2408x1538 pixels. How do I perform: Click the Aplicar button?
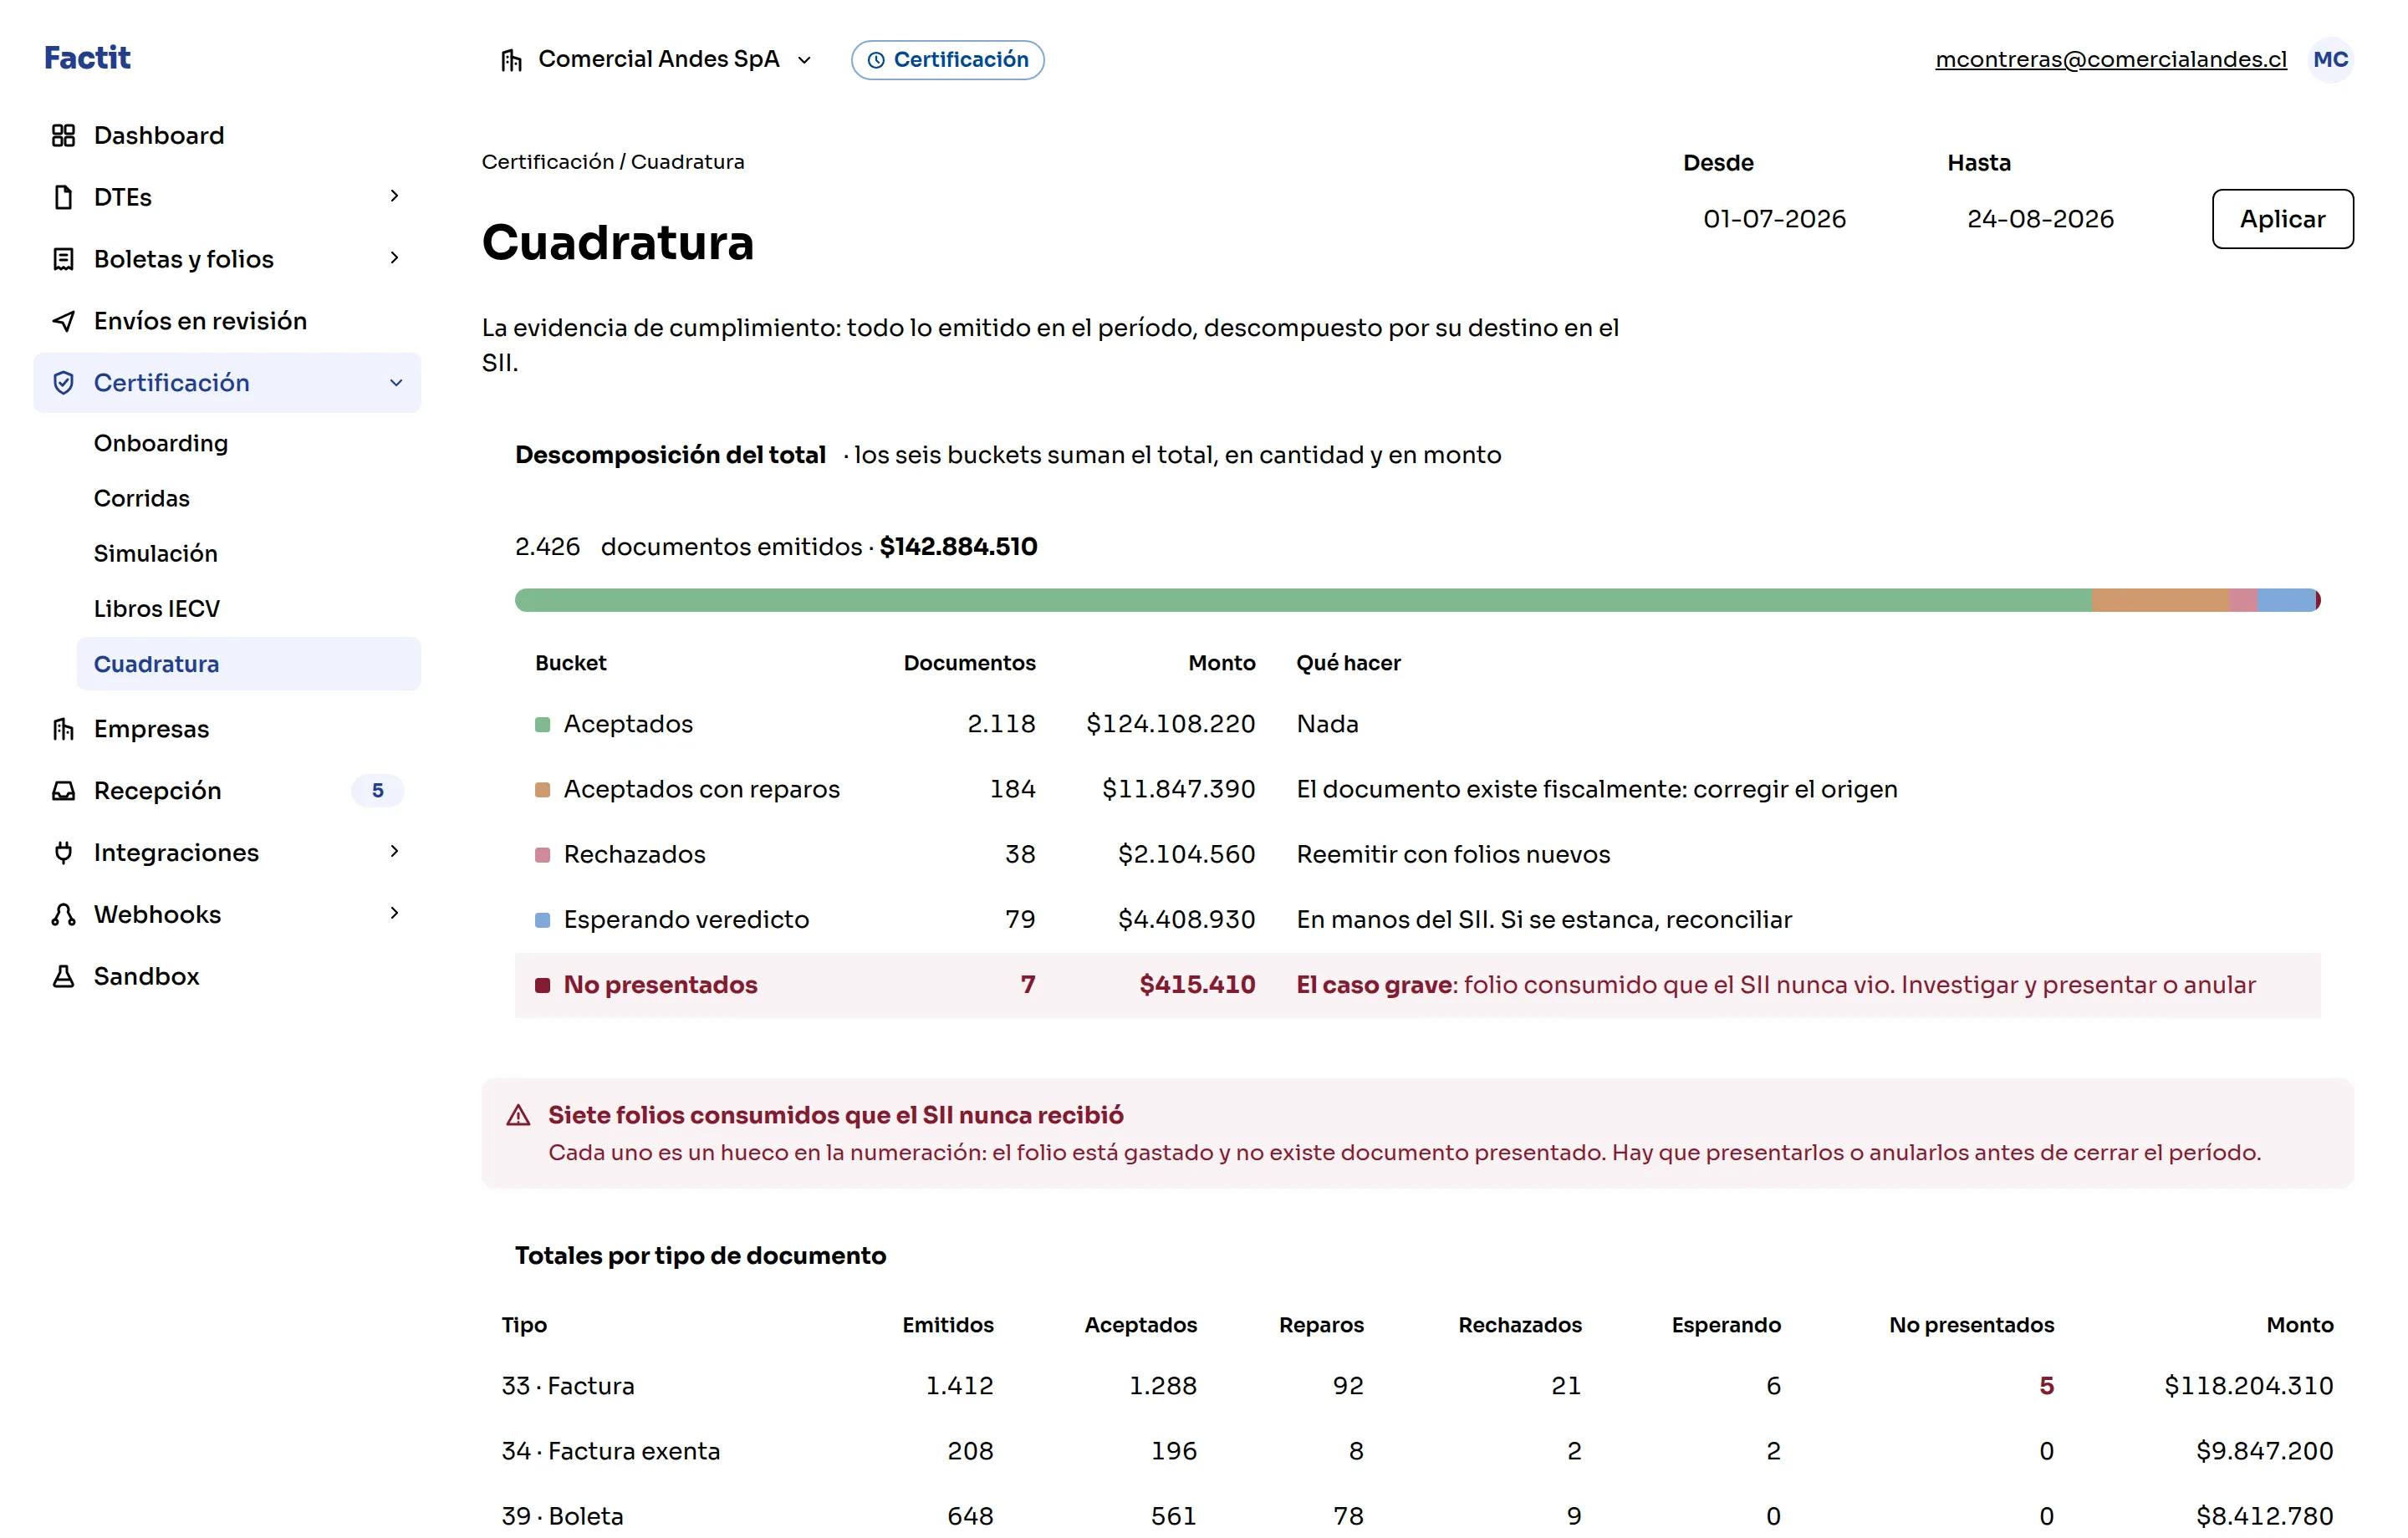2282,219
